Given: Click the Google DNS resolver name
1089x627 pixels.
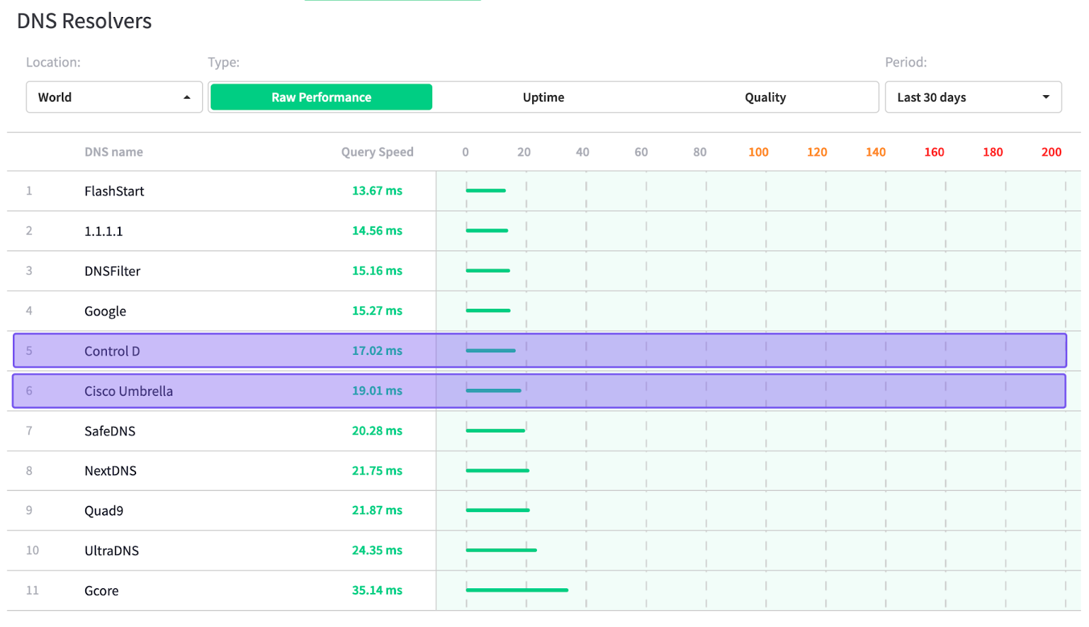Looking at the screenshot, I should point(105,311).
